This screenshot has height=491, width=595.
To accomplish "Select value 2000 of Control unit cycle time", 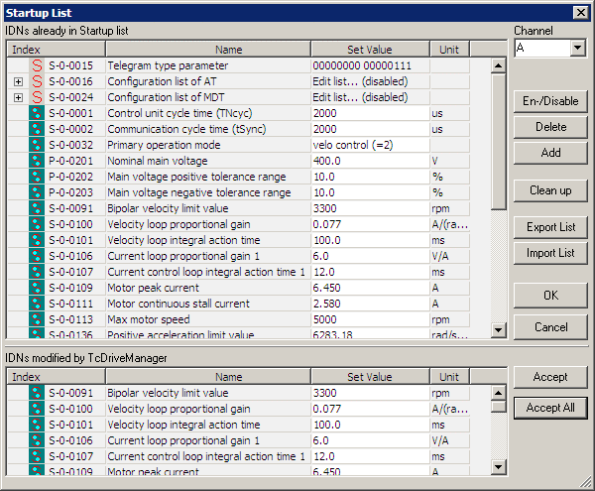I will 325,113.
